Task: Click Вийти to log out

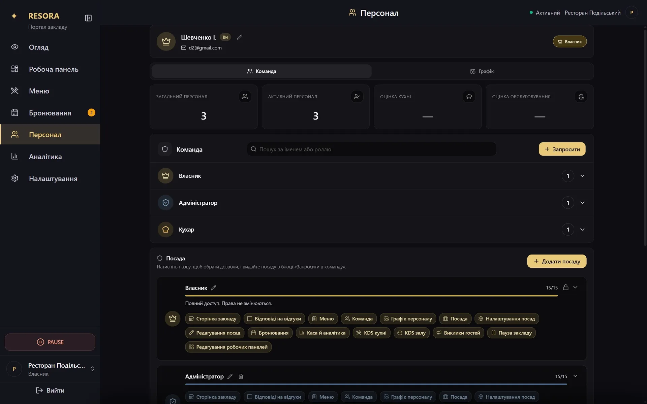Action: [x=50, y=390]
